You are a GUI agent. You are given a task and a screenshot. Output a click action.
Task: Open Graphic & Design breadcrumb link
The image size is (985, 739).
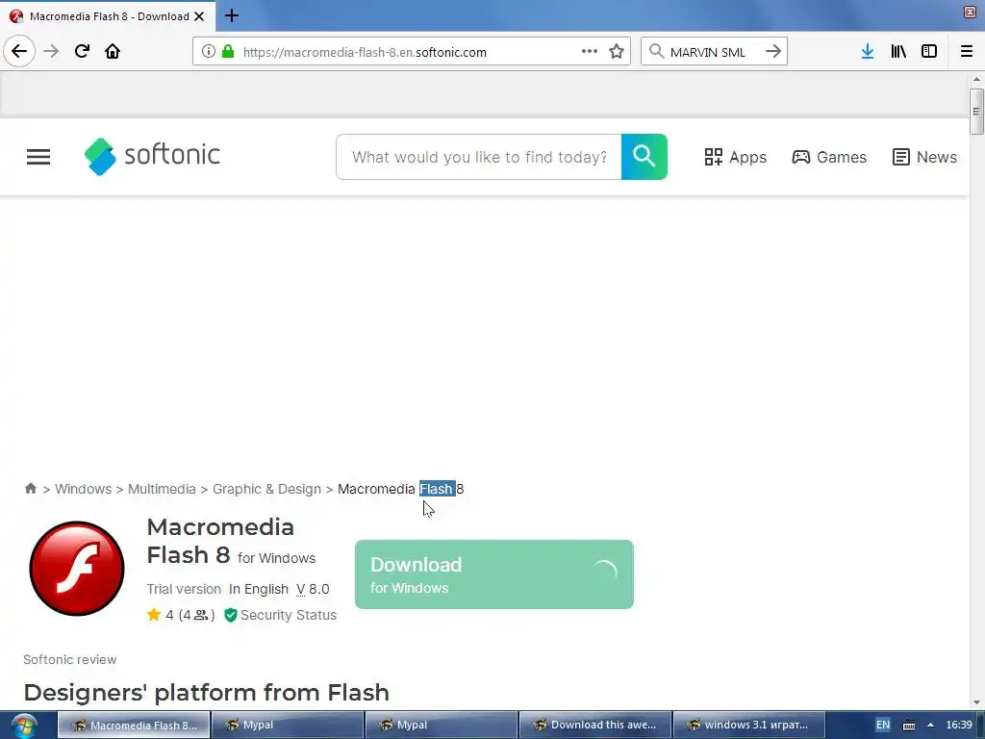[x=266, y=489]
